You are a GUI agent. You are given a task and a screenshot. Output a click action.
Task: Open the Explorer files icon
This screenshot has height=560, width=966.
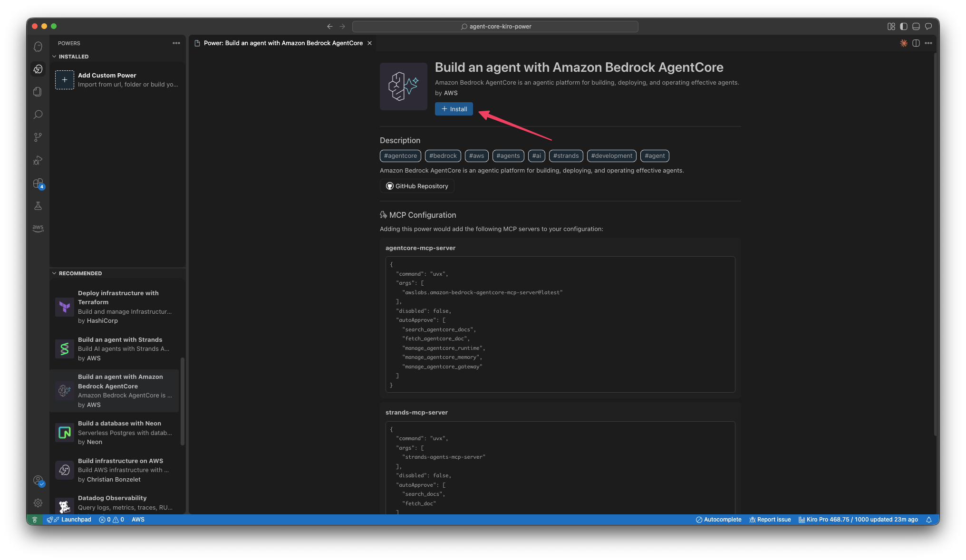coord(38,92)
